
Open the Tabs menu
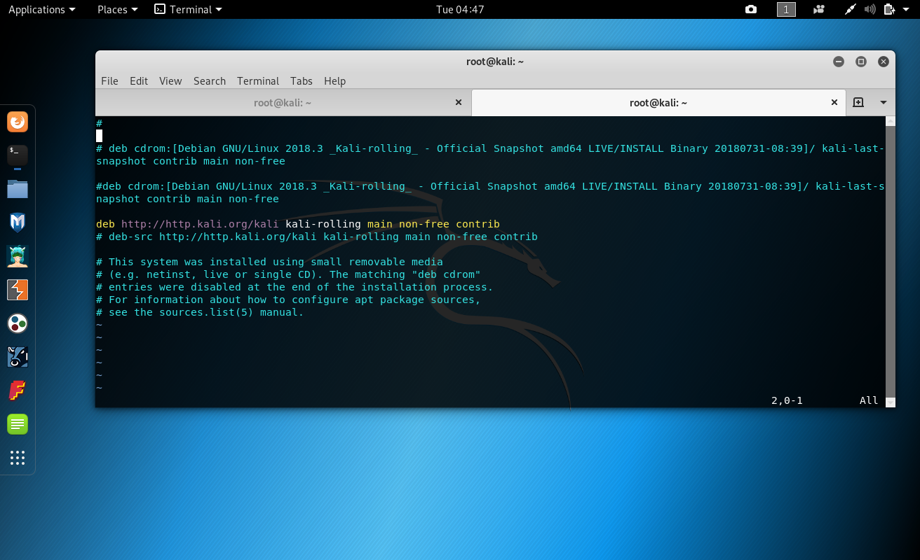(302, 80)
